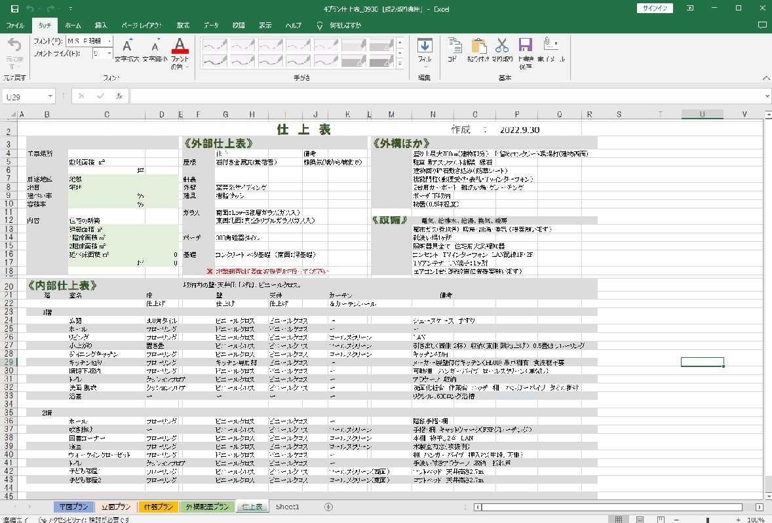Click the purple overwrite save (上書き保存) icon
The width and height of the screenshot is (772, 523).
[526, 45]
